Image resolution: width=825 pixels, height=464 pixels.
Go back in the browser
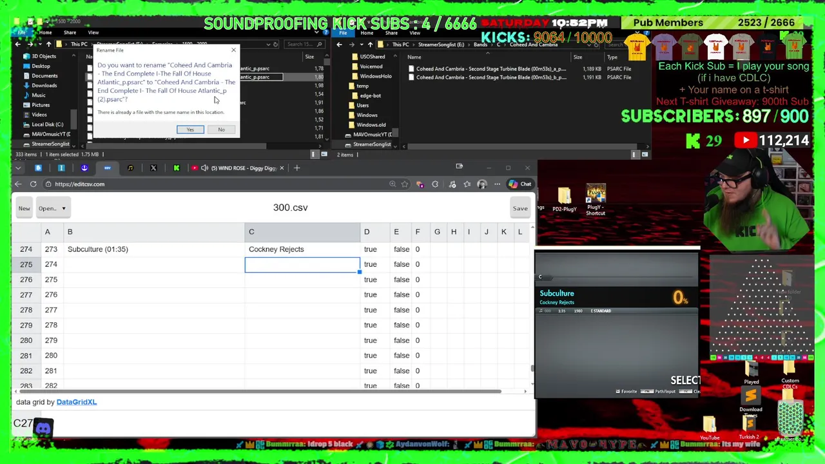[18, 184]
